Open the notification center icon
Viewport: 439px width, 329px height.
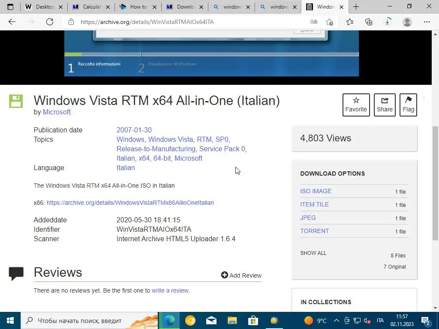[426, 321]
